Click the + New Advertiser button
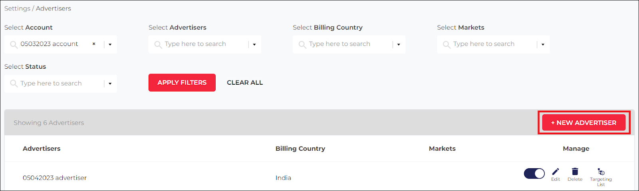The height and width of the screenshot is (191, 639). (x=584, y=123)
